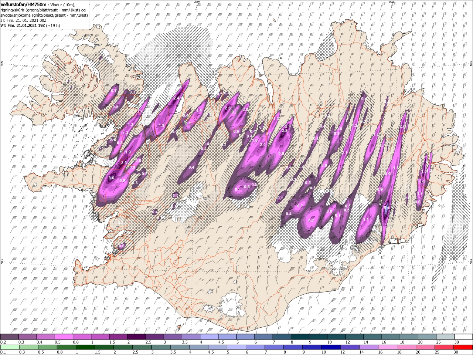The height and width of the screenshot is (355, 473).
Task: Click the 'slydda/snjókoma' legend description line
Action: (x=44, y=15)
